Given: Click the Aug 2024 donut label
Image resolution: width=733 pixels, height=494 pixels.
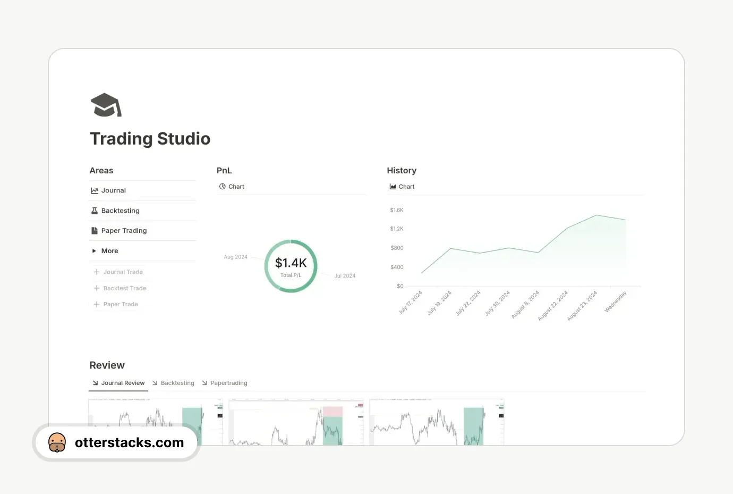Looking at the screenshot, I should coord(236,257).
